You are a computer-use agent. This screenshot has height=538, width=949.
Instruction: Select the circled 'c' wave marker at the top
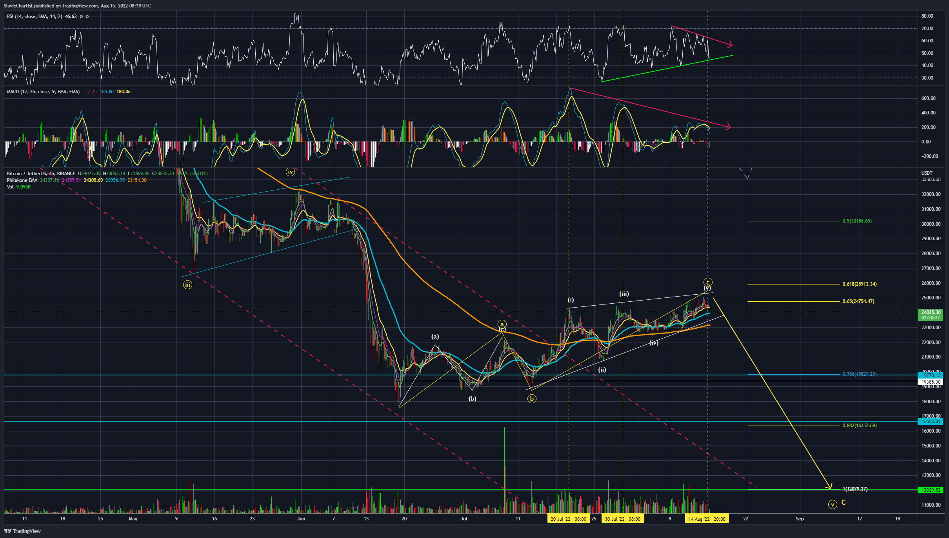(708, 282)
